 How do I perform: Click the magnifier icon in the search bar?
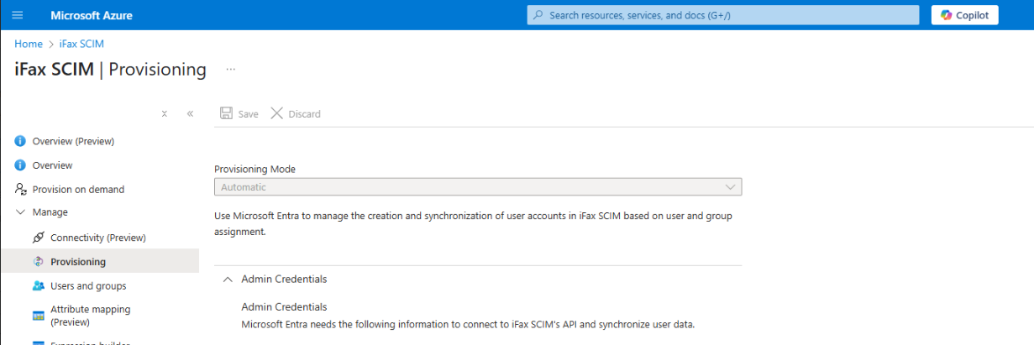(x=538, y=15)
